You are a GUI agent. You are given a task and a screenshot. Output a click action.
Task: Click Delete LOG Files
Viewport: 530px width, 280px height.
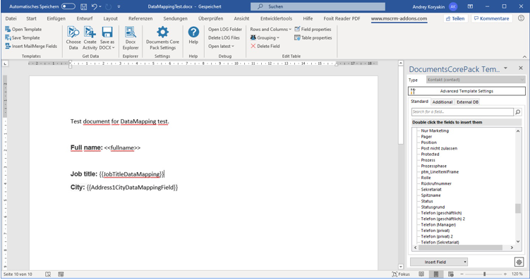click(x=224, y=38)
